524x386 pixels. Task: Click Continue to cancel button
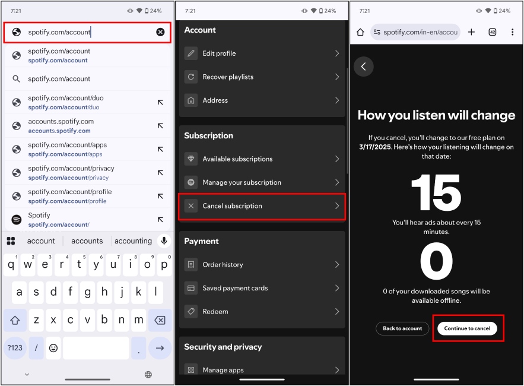[467, 328]
